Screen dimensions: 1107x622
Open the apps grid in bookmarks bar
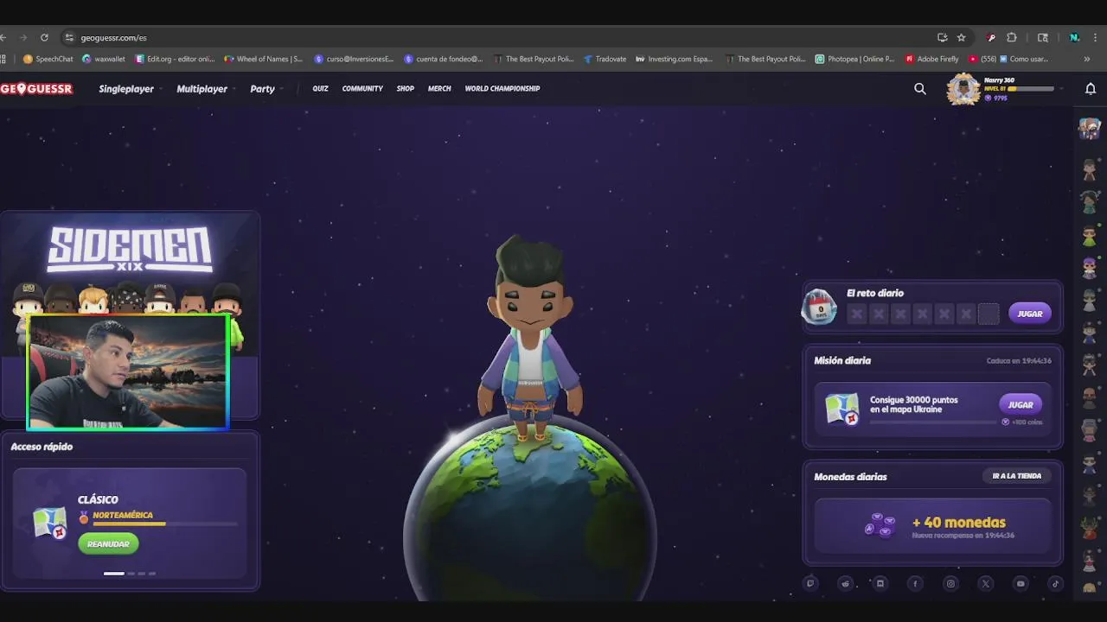tap(3, 59)
